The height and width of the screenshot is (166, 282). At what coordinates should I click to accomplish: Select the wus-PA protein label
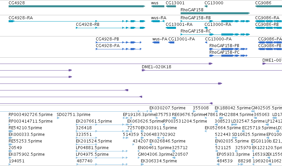(x=160, y=39)
